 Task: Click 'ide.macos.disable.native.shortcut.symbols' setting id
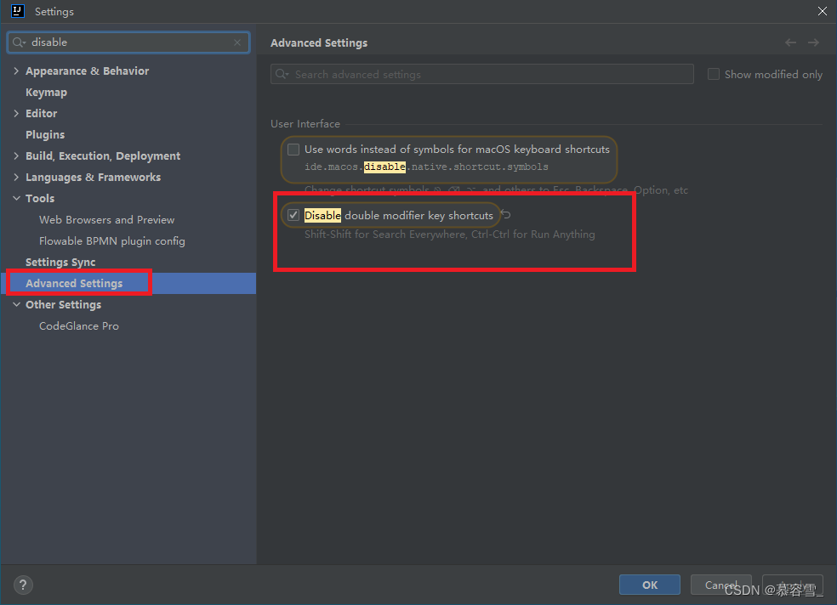tap(426, 167)
